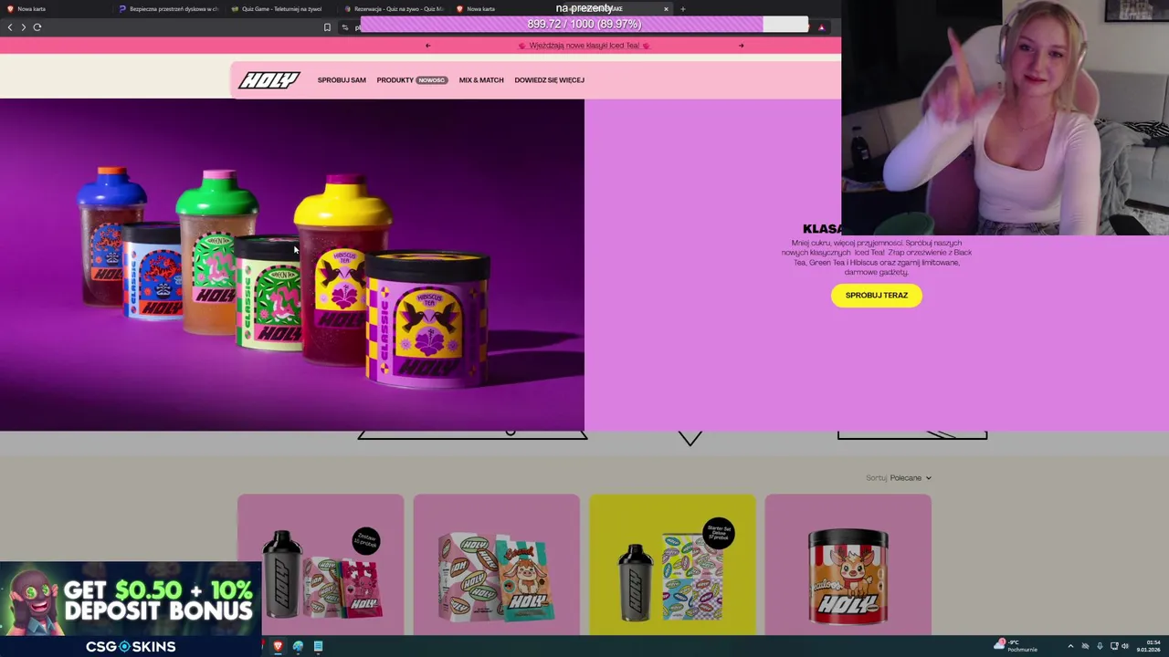Screen dimensions: 1169x657
Task: Open the Sortuj Polecane dropdown
Action: pos(899,478)
